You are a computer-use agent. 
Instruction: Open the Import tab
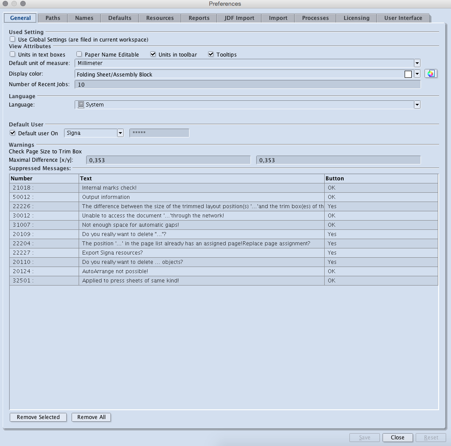[x=278, y=18]
